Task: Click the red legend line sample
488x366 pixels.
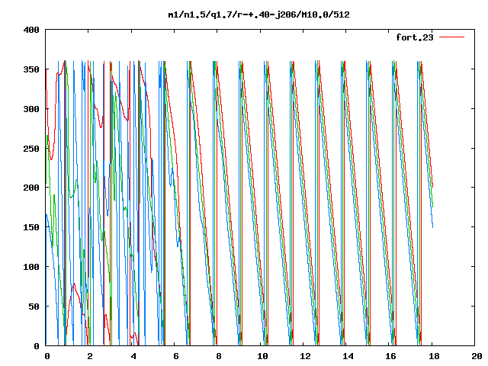Action: 451,37
